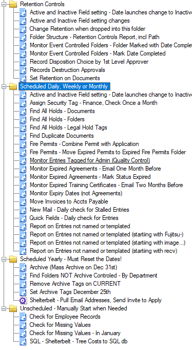The width and height of the screenshot is (192, 350).
Task: Click the icon beside Move Invoices to Accts Payable
Action: pos(23,202)
